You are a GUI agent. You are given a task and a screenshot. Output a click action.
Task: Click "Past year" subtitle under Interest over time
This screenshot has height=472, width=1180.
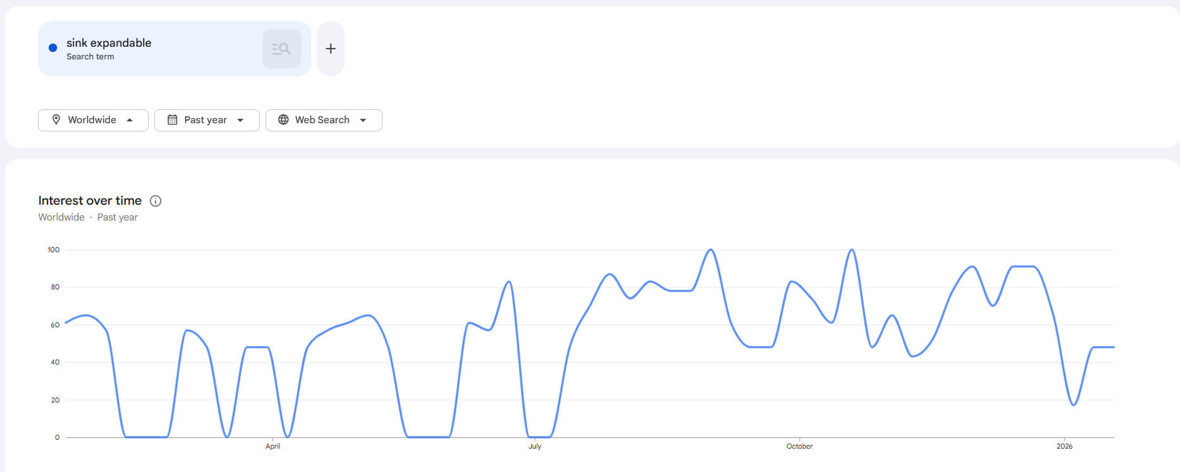(118, 217)
